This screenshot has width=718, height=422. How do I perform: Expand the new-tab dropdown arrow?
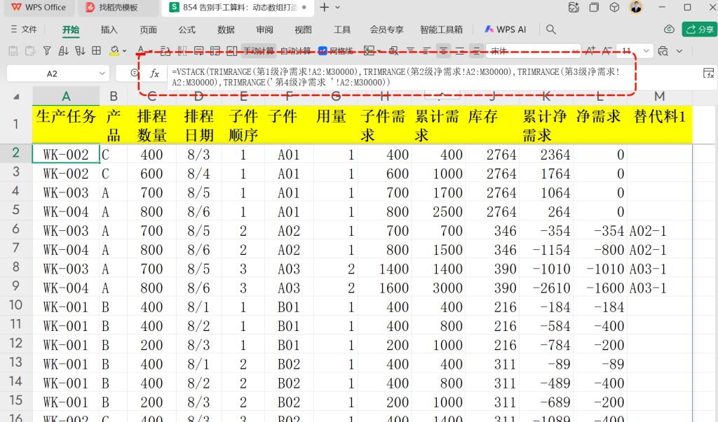337,7
